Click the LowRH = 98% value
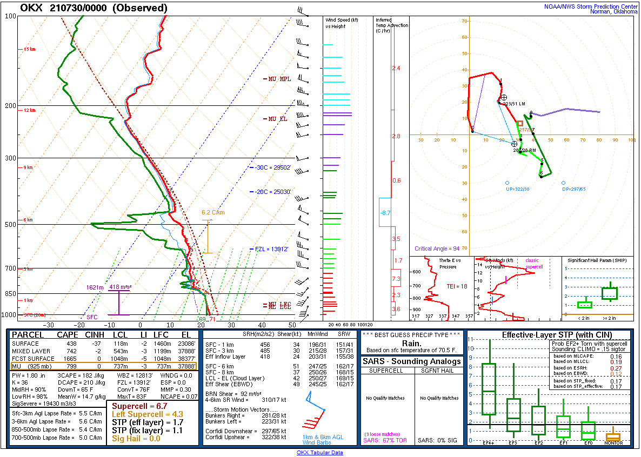This screenshot has width=641, height=457. (x=29, y=396)
